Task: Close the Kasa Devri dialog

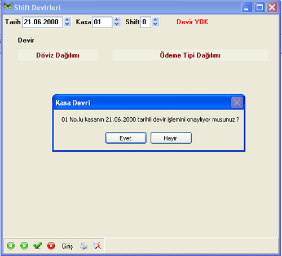Action: point(237,103)
